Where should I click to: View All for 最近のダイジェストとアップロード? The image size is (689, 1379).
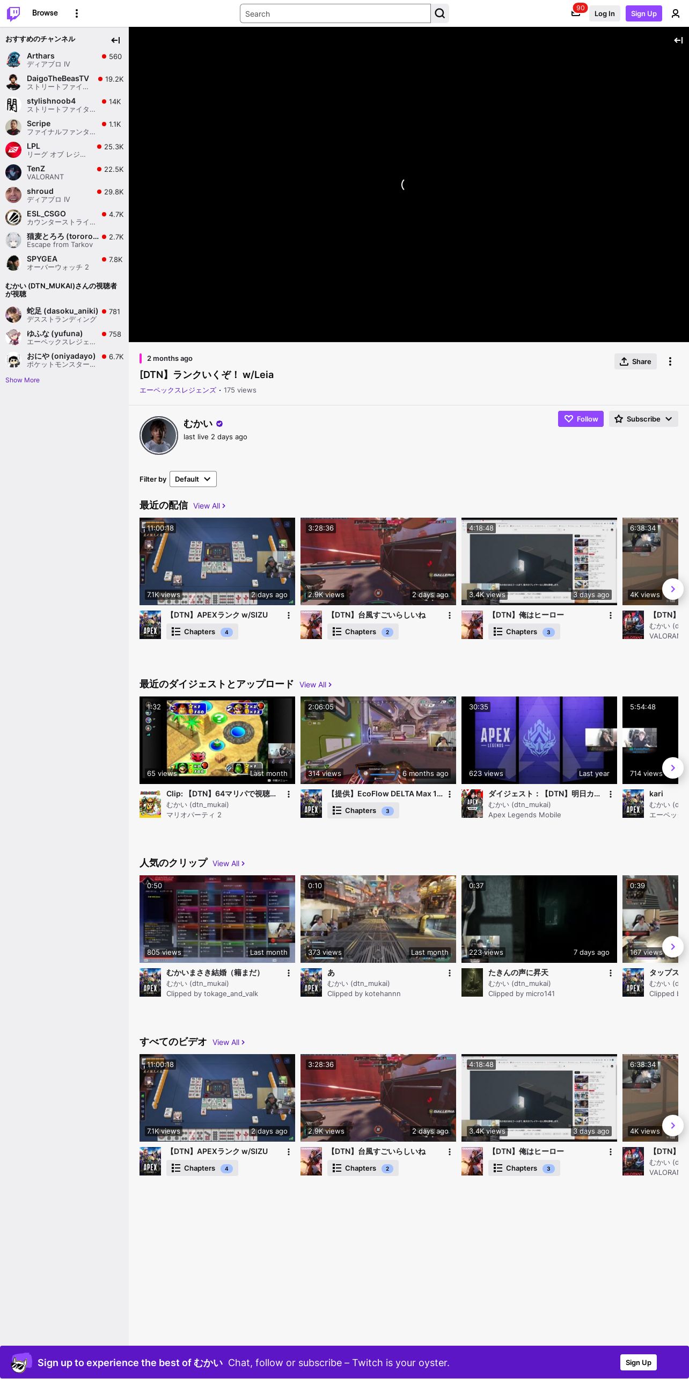pos(316,685)
